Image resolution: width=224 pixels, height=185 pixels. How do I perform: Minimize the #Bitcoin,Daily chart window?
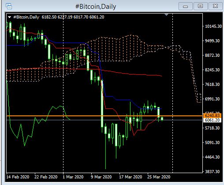[x=186, y=6]
